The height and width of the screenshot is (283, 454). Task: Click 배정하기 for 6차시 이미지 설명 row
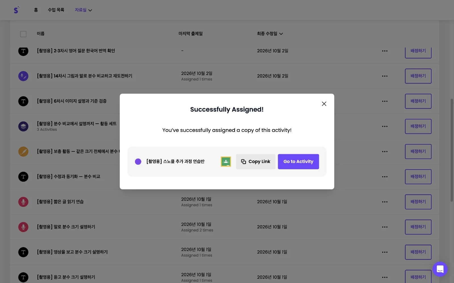418,101
